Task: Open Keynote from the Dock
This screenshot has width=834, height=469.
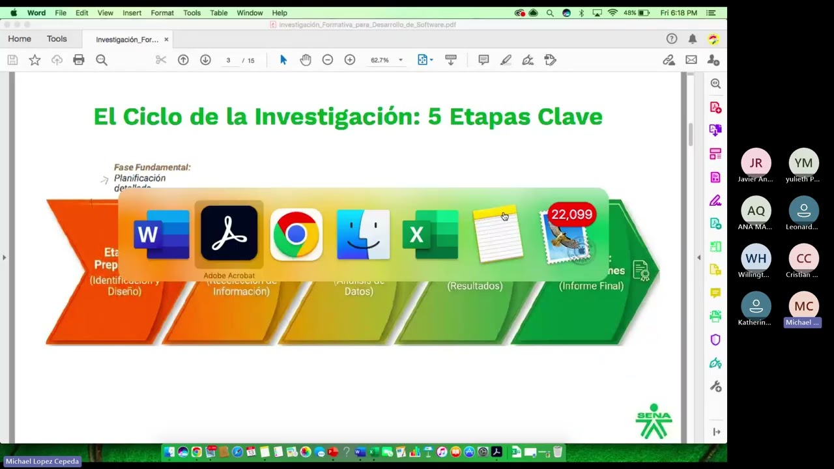Action: click(x=428, y=452)
